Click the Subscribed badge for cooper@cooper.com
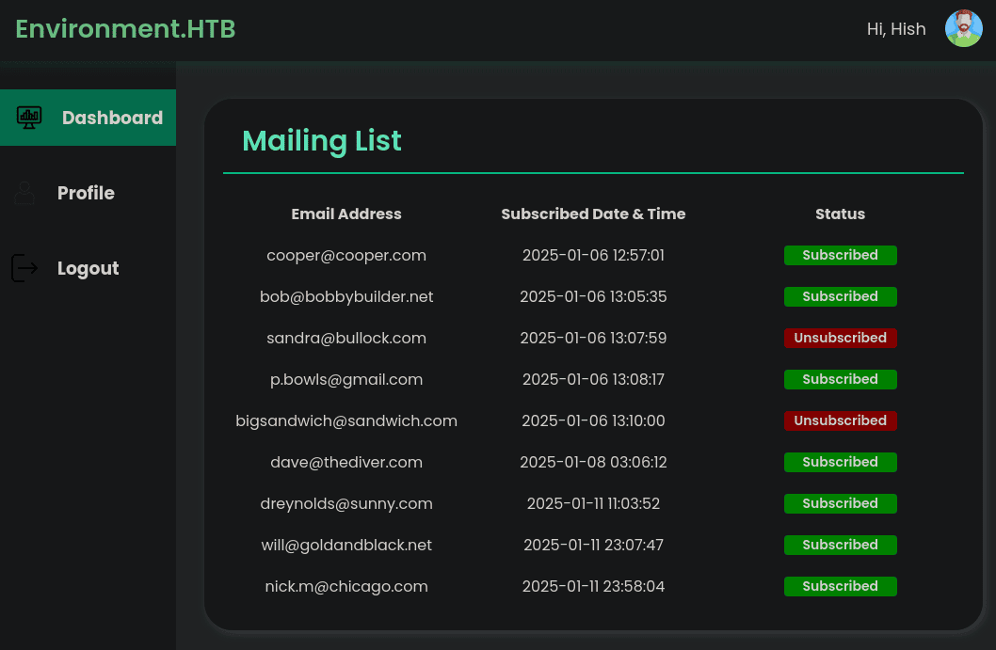This screenshot has width=996, height=650. coord(840,255)
